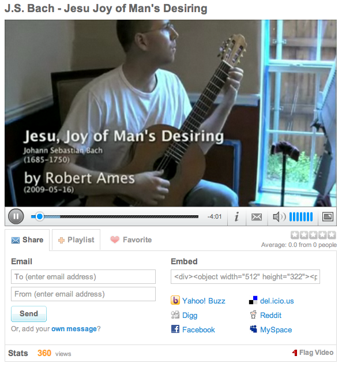342x367 pixels.
Task: Toggle fullscreen mode icon
Action: pos(328,217)
